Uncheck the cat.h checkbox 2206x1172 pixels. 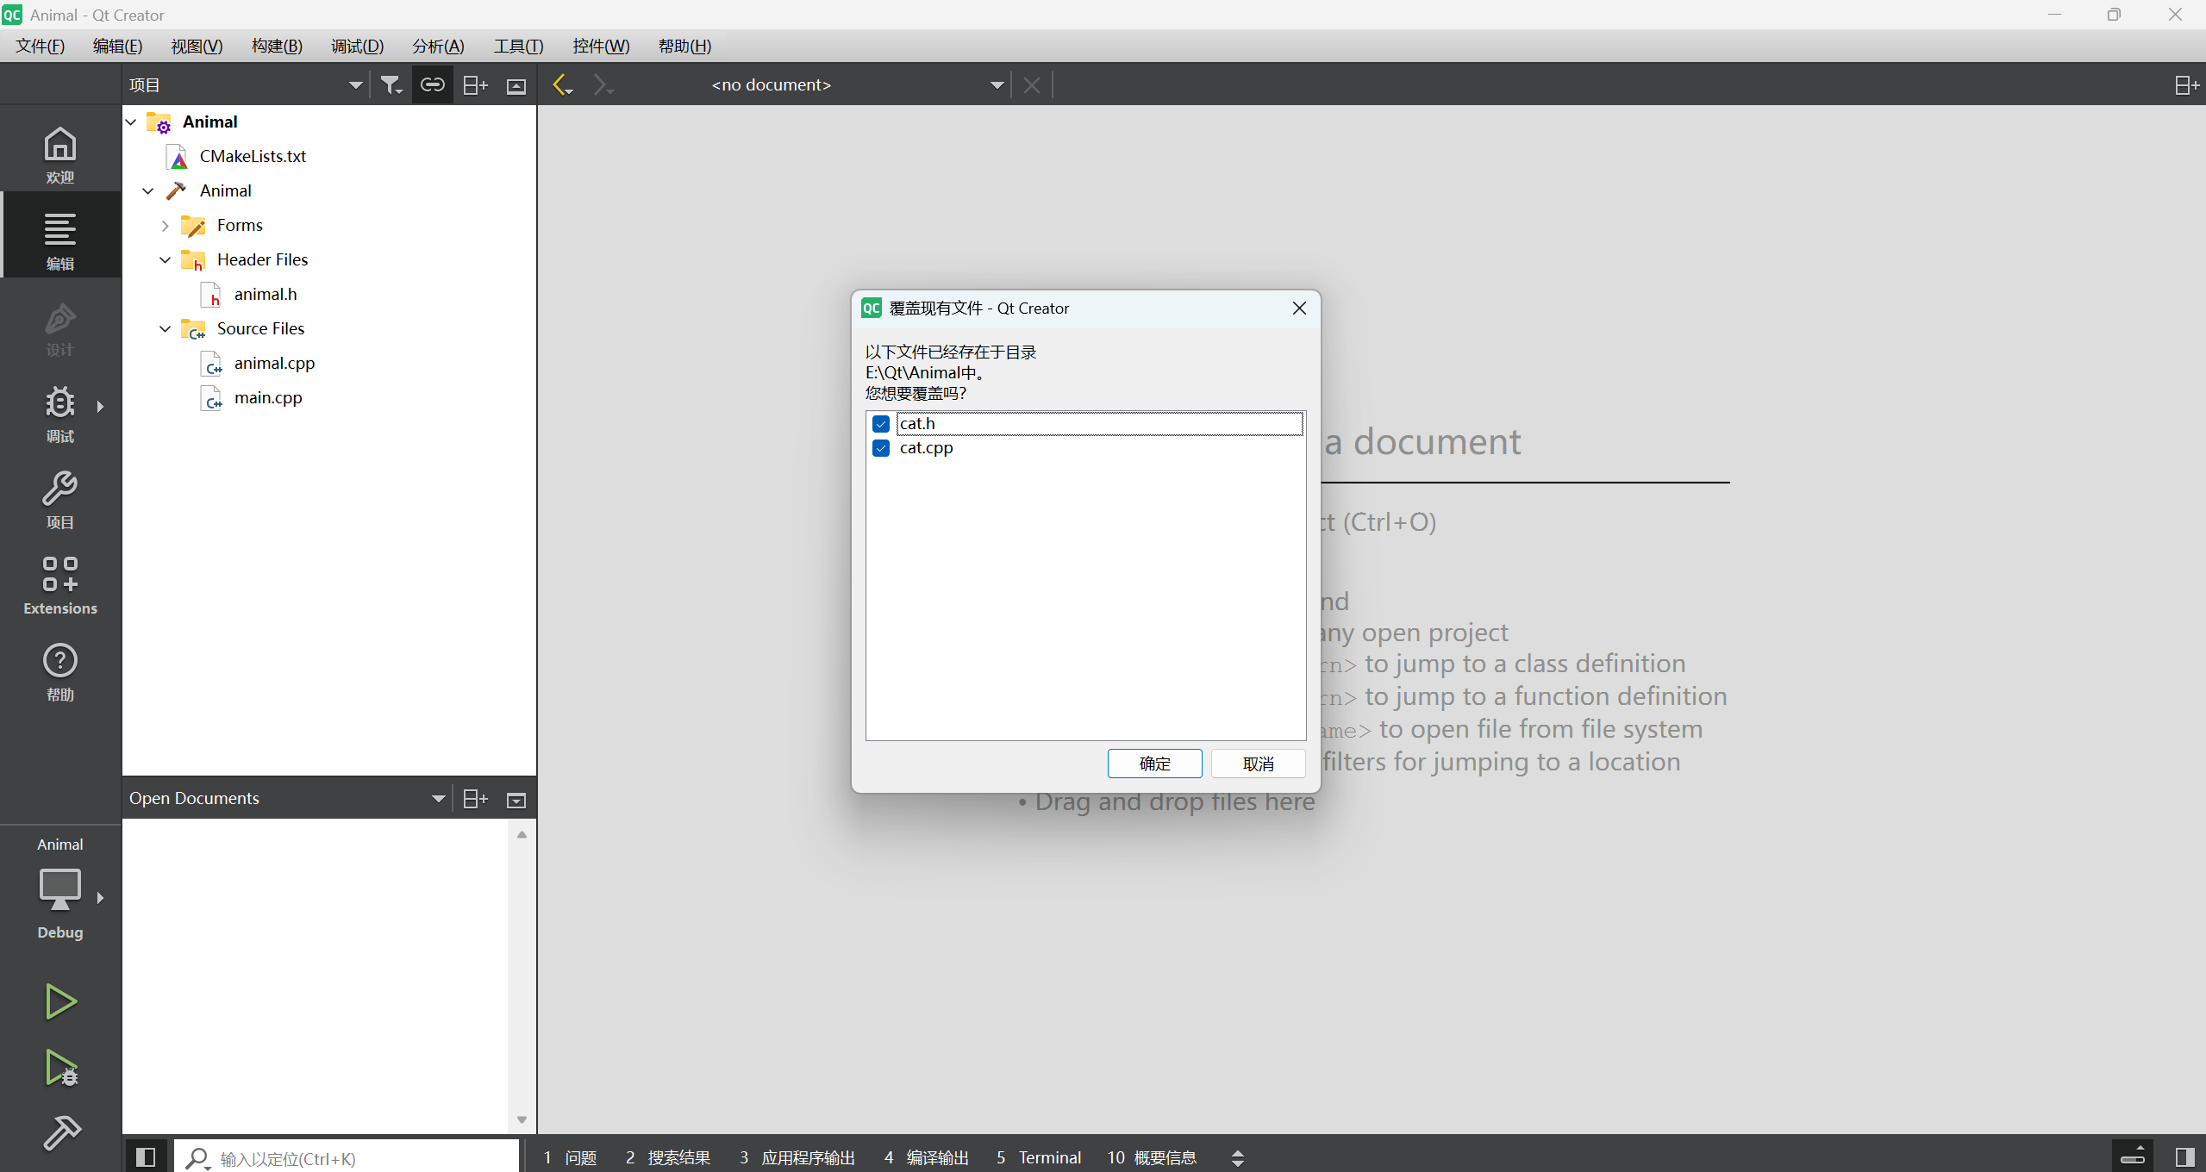tap(880, 423)
